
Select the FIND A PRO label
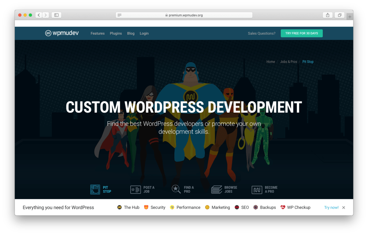click(x=189, y=189)
